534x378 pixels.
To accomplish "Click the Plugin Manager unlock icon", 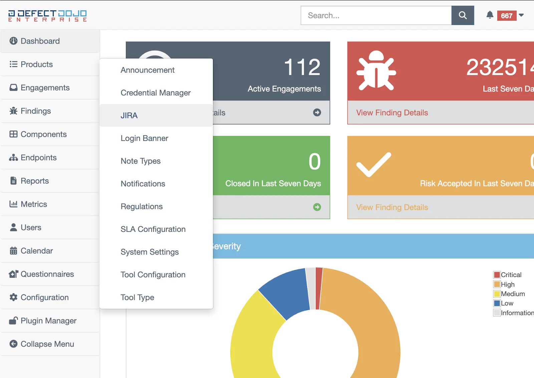I will [x=13, y=321].
